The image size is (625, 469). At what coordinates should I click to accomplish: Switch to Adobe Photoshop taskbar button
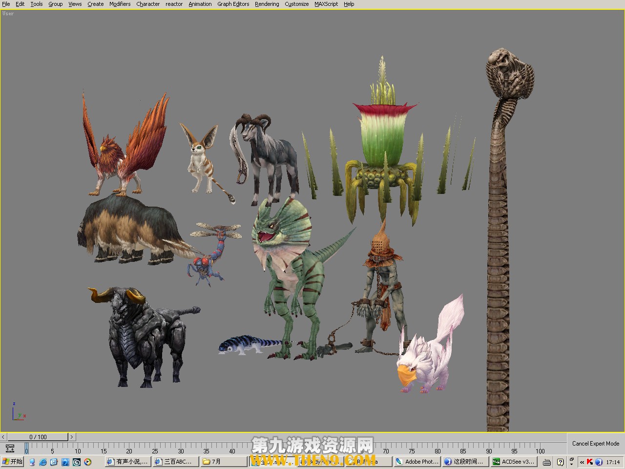pyautogui.click(x=417, y=462)
